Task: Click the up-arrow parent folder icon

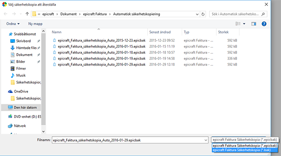Action: (27, 14)
